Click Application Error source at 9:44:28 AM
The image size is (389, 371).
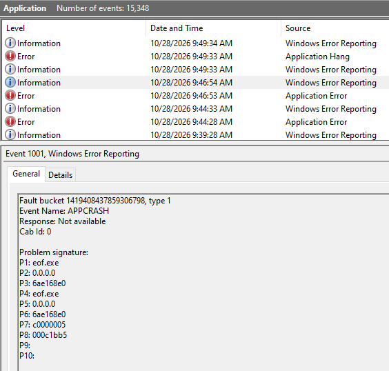[x=316, y=122]
